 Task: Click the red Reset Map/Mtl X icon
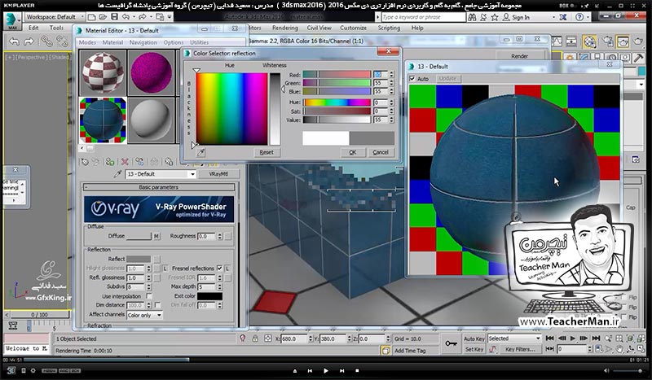coord(125,162)
